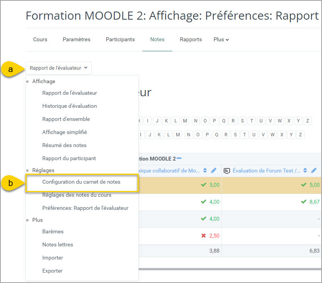The width and height of the screenshot is (322, 283).
Task: Click the 3,88 average cell
Action: coord(180,251)
